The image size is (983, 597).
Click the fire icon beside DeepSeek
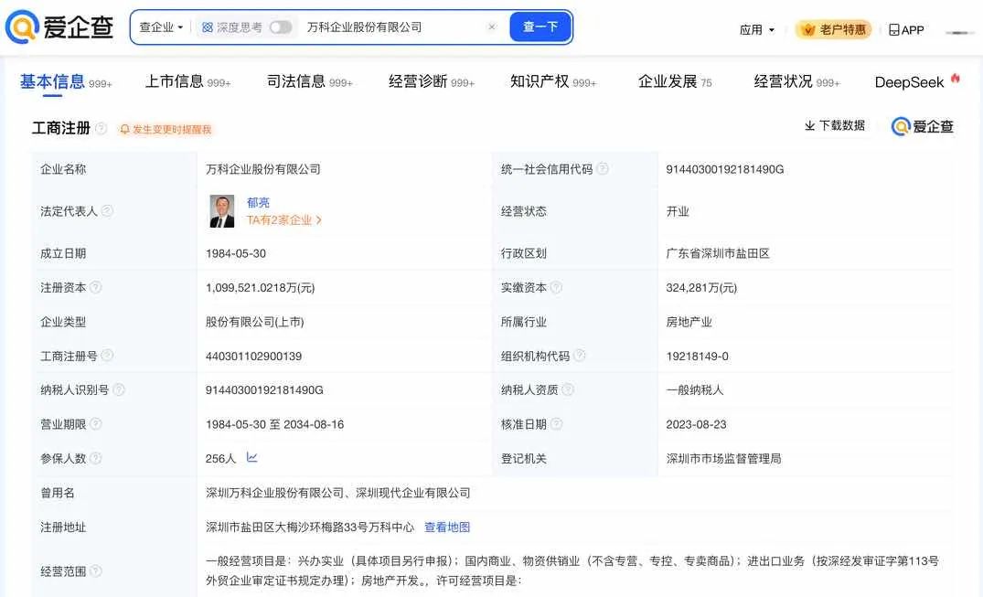point(956,79)
